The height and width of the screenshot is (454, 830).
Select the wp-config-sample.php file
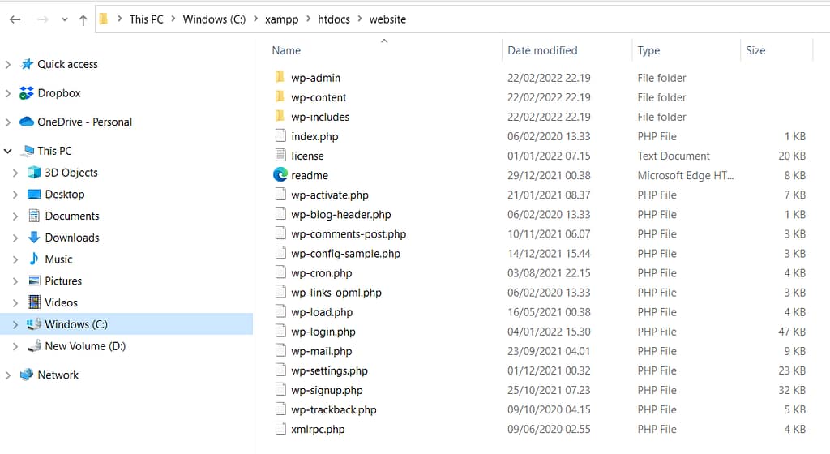point(345,254)
